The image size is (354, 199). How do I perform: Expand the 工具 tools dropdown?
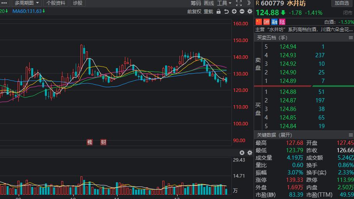tap(224, 3)
